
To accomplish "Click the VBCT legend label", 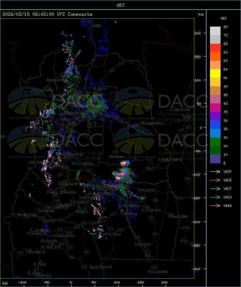I will (227, 188).
